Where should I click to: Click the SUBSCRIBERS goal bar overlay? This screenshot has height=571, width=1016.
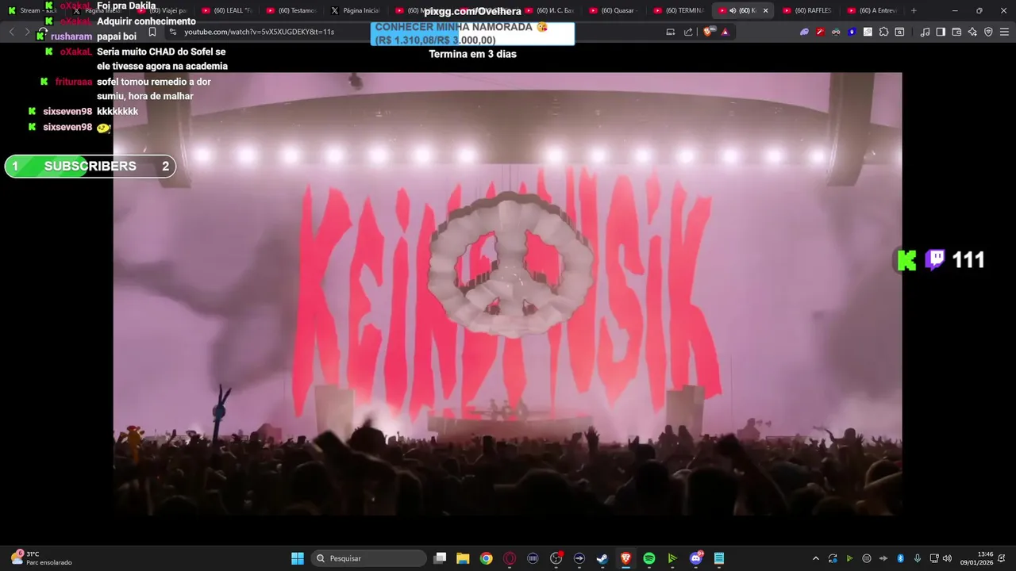coord(90,166)
